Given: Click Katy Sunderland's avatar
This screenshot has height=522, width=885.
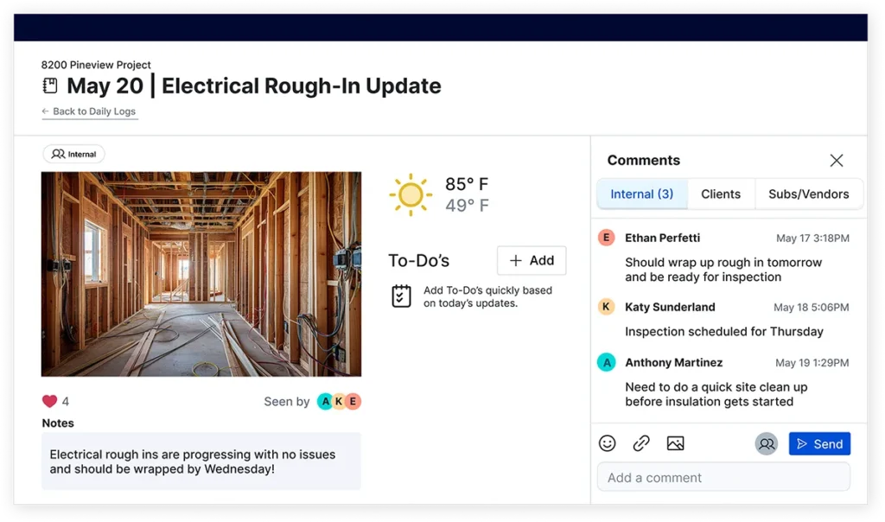Looking at the screenshot, I should click(606, 307).
